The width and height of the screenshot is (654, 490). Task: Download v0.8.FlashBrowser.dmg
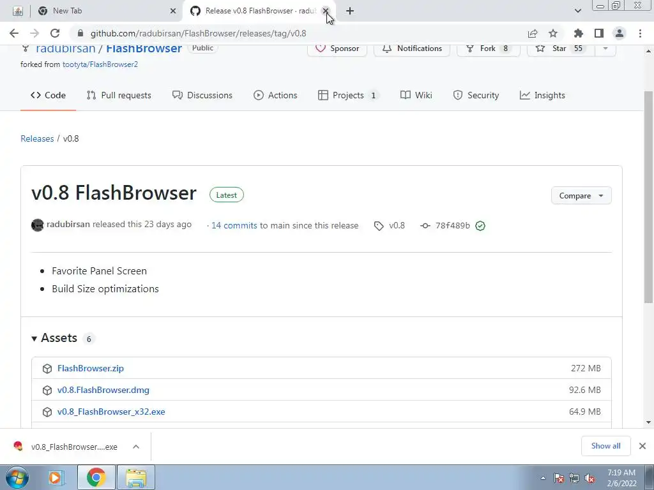pos(103,390)
